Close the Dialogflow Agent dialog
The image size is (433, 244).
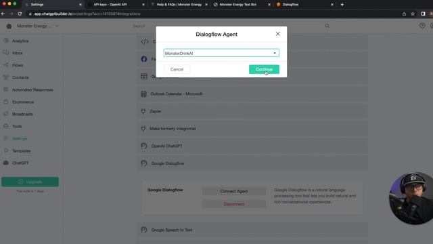click(x=278, y=34)
